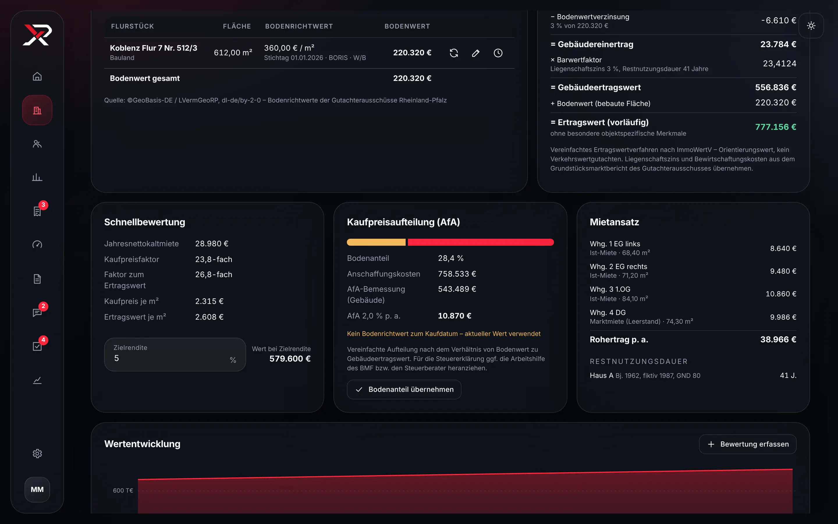Screen dimensions: 838x524
Task: Click the yellow Kein Bodenrichtwert warning text
Action: pos(443,334)
